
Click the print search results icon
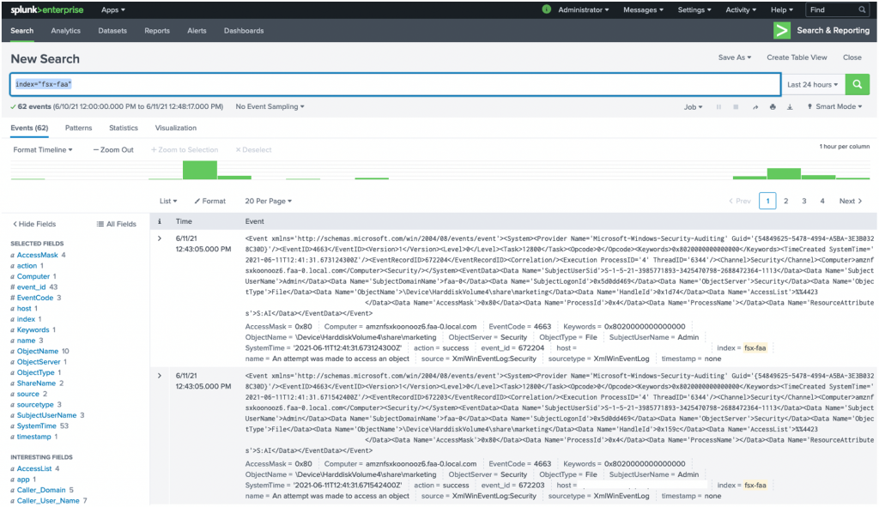[x=773, y=106]
